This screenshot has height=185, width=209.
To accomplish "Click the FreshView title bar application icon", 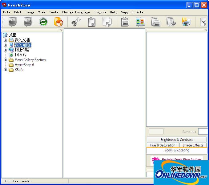I will (x=4, y=5).
